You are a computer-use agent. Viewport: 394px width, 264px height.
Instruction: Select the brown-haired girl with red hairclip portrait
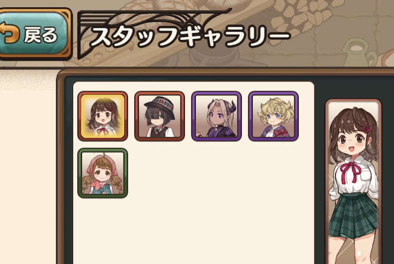click(103, 116)
